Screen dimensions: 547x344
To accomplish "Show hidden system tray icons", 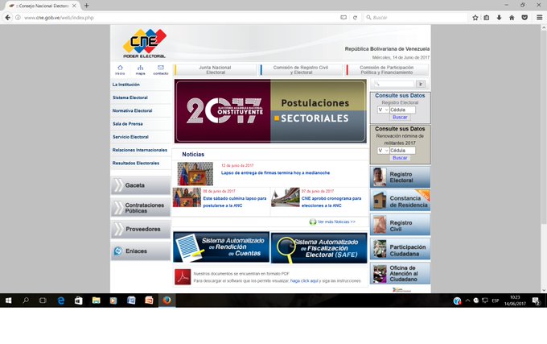I will click(467, 300).
